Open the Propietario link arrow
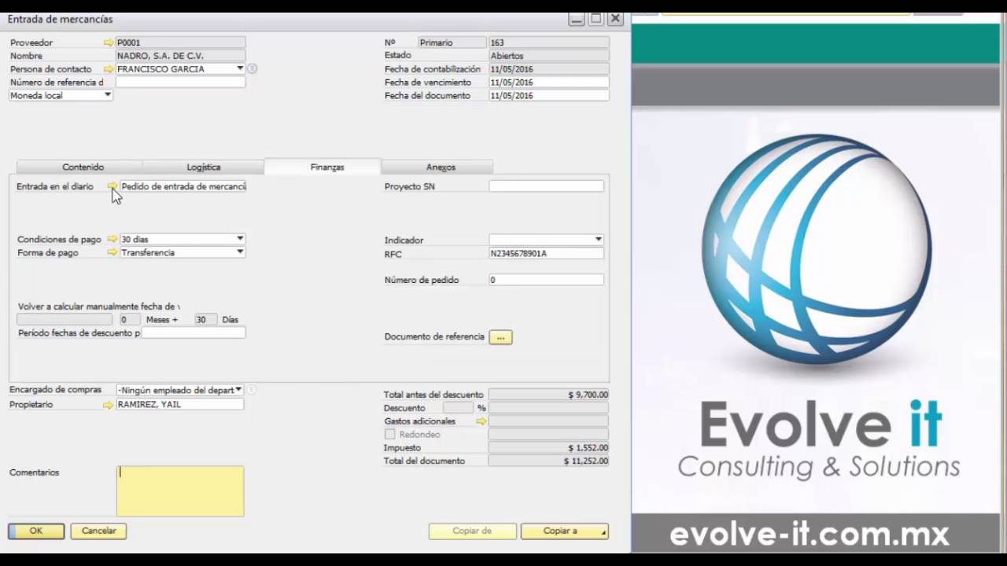Viewport: 1007px width, 566px height. pyautogui.click(x=108, y=405)
